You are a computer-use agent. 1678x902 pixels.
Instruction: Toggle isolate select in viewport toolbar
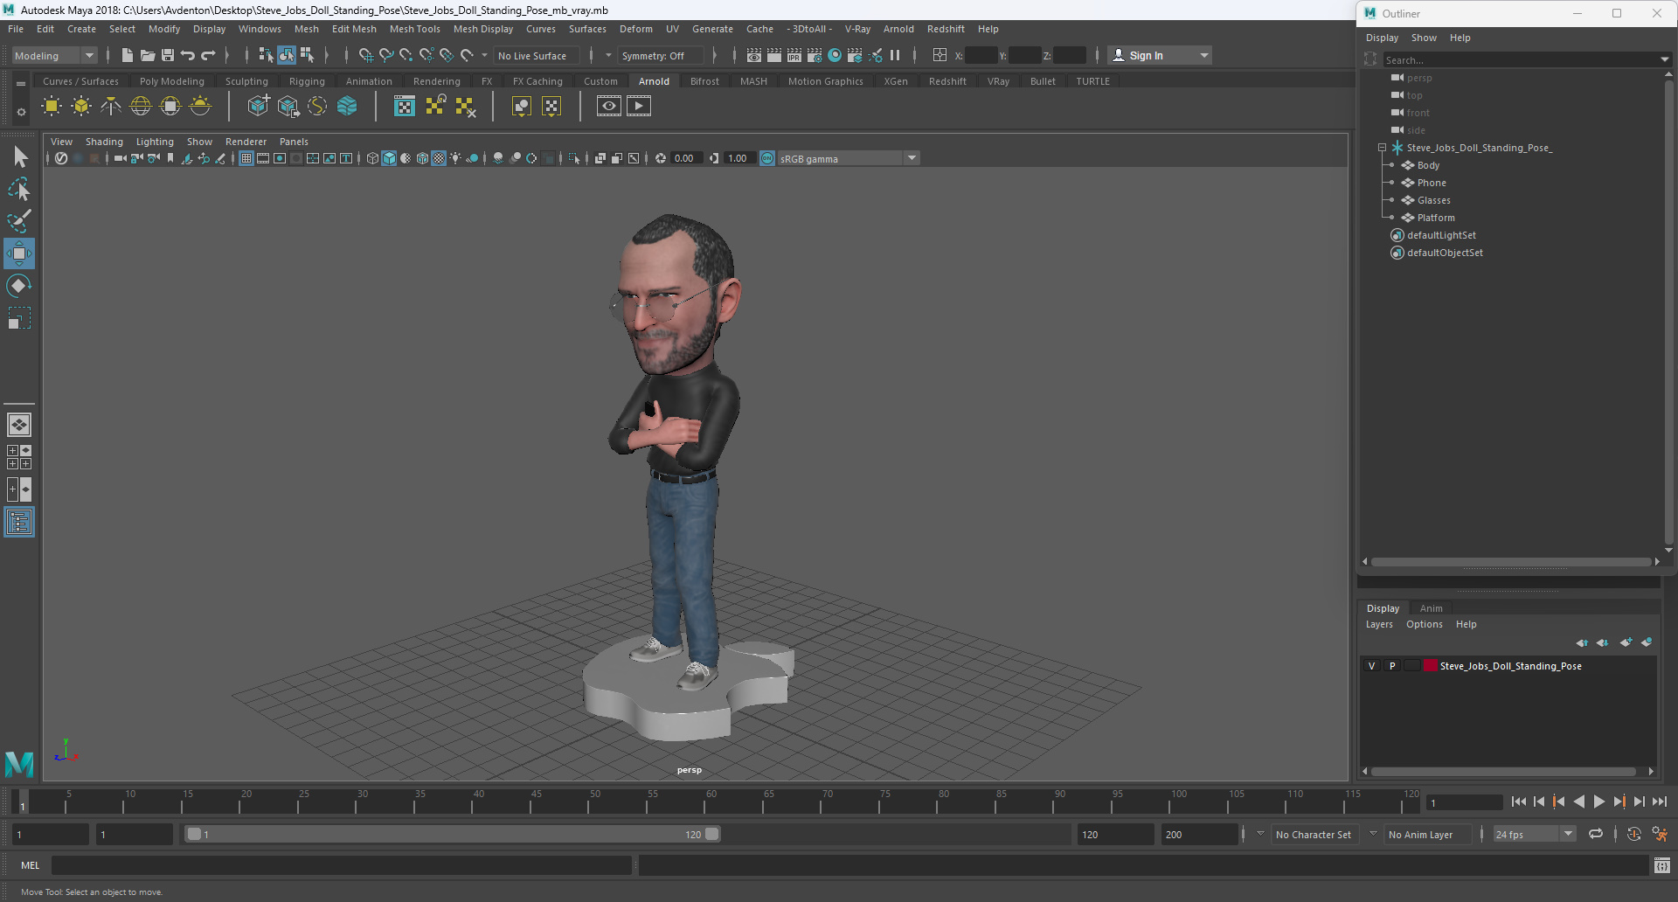pyautogui.click(x=573, y=158)
